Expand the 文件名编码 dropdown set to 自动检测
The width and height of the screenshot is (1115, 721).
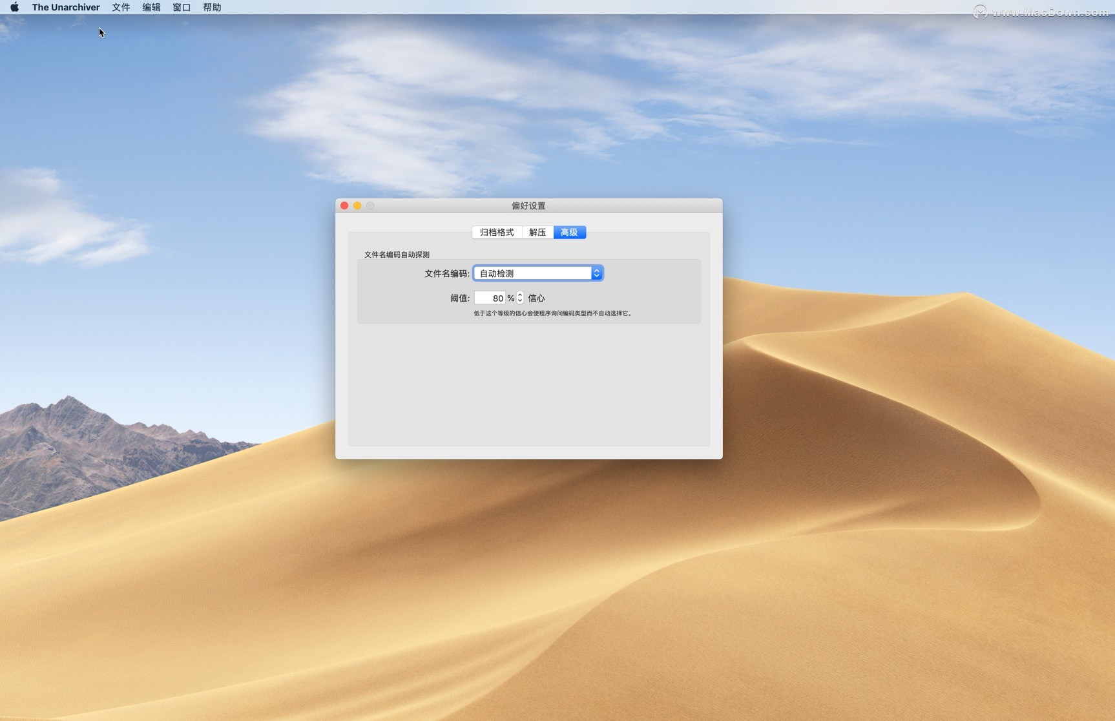532,273
